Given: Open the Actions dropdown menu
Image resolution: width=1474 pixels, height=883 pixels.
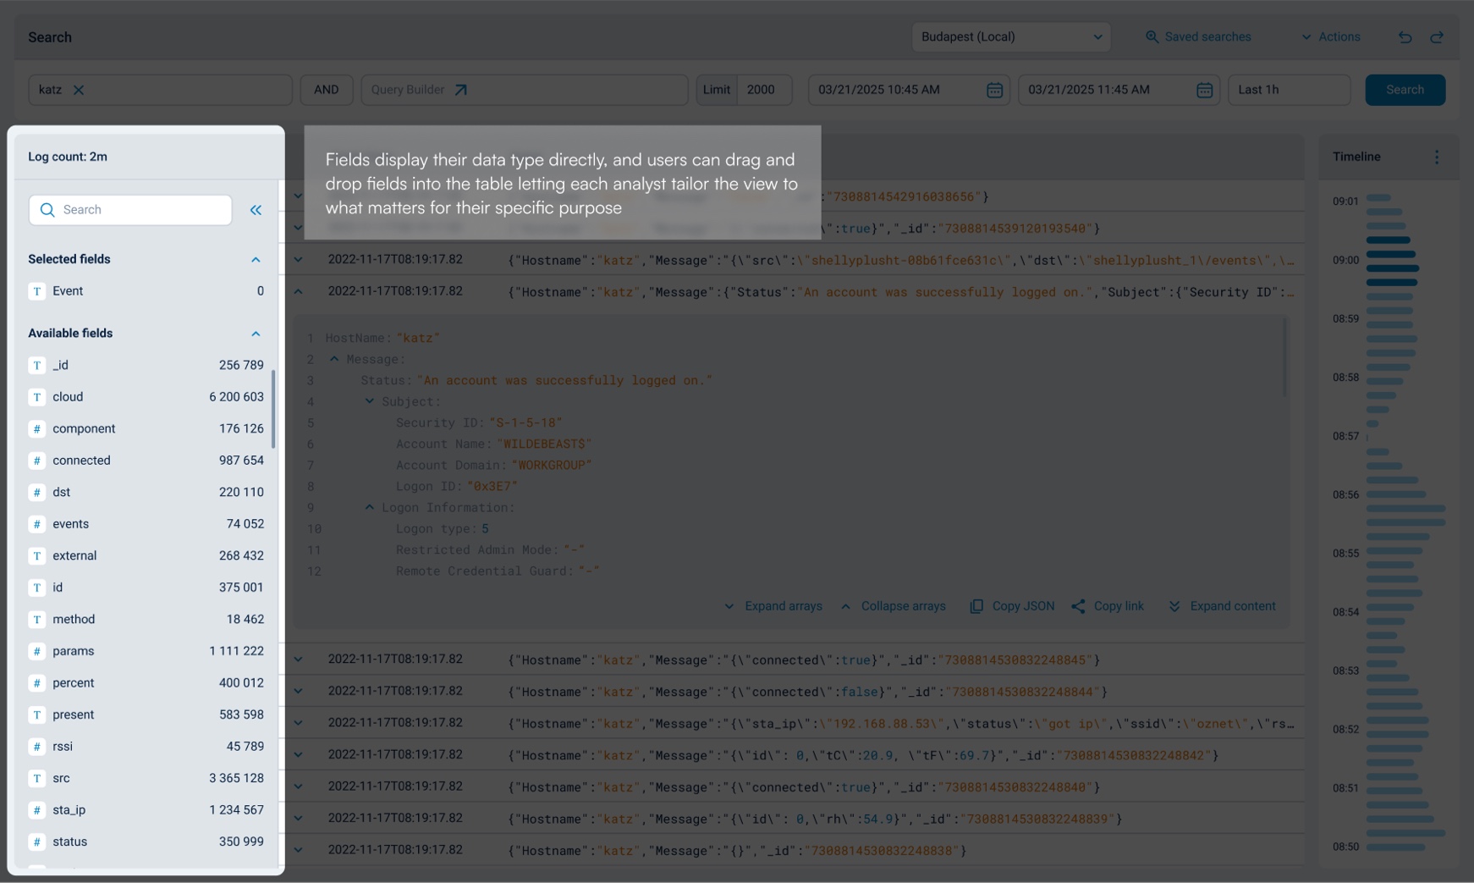Looking at the screenshot, I should pyautogui.click(x=1331, y=37).
